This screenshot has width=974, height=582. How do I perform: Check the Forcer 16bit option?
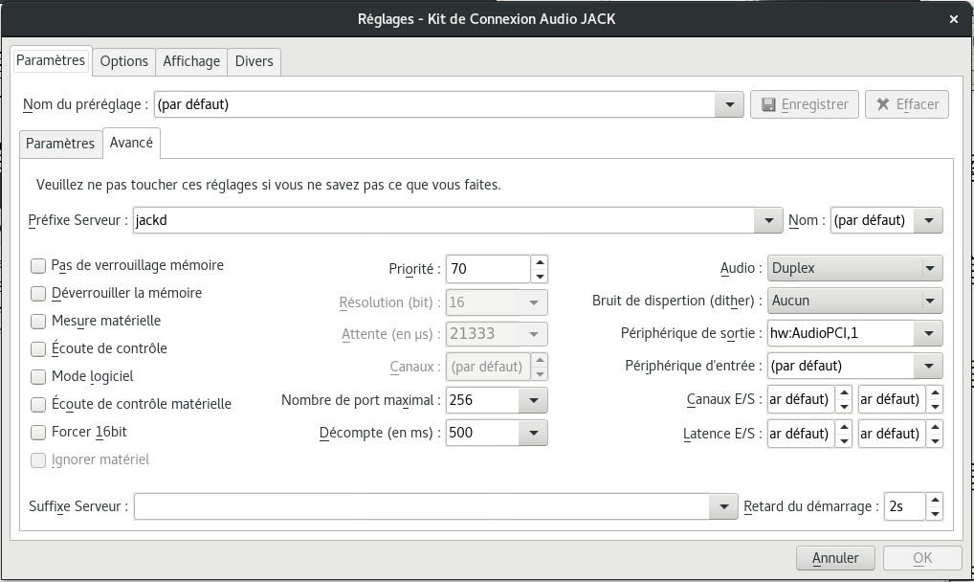[x=38, y=432]
